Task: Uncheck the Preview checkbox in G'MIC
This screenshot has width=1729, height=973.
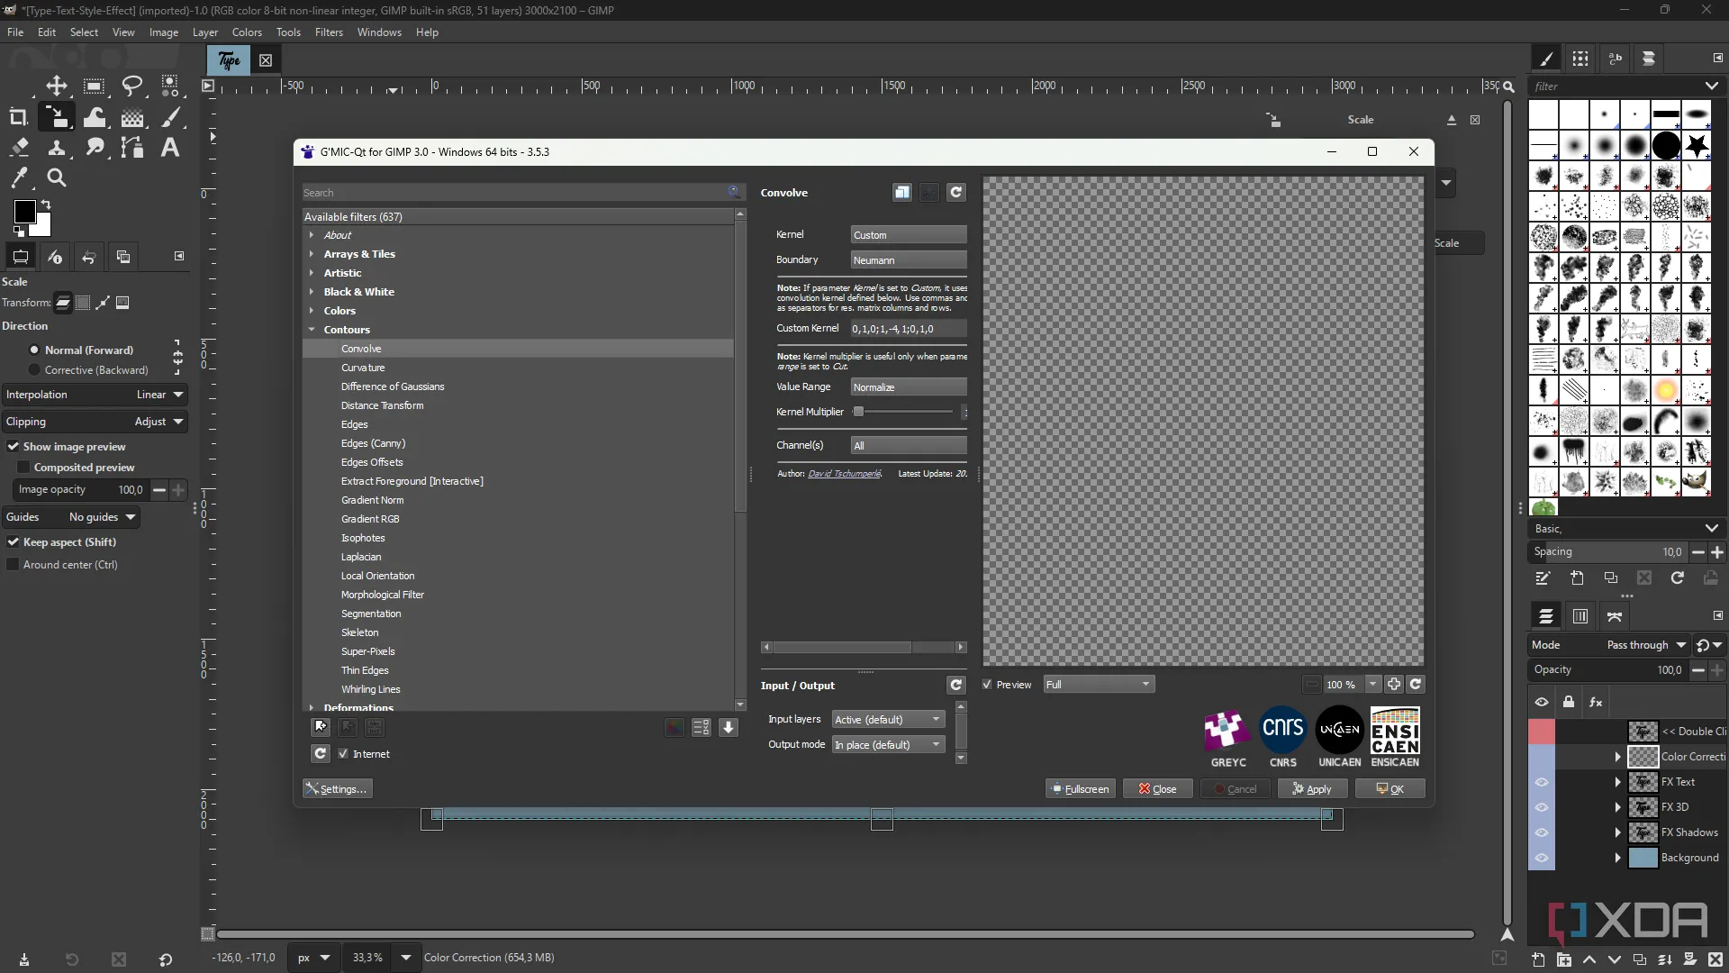Action: click(987, 685)
